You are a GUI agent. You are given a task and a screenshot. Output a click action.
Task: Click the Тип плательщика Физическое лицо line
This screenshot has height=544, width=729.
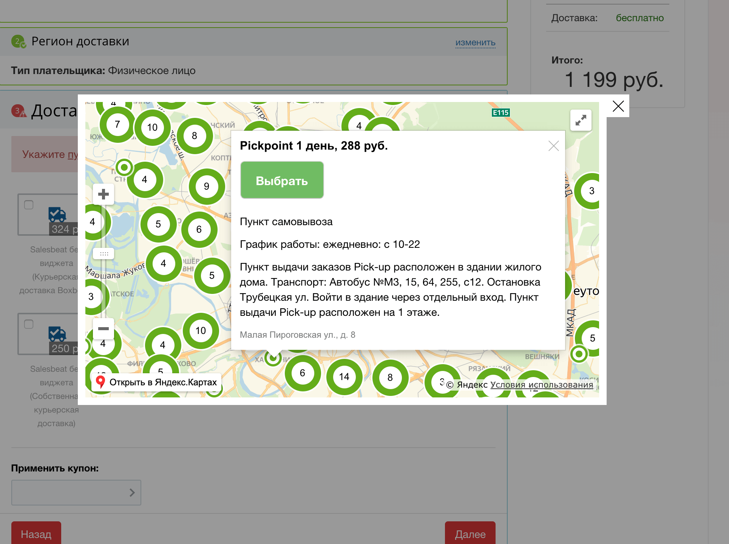click(x=103, y=71)
